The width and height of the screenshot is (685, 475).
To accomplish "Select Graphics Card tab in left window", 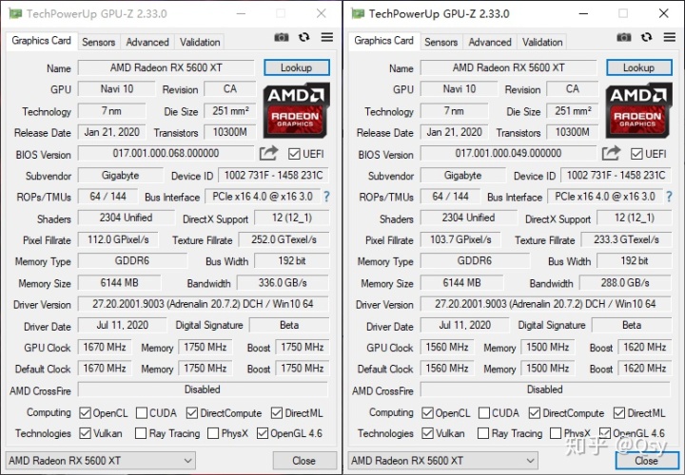I will [x=42, y=41].
